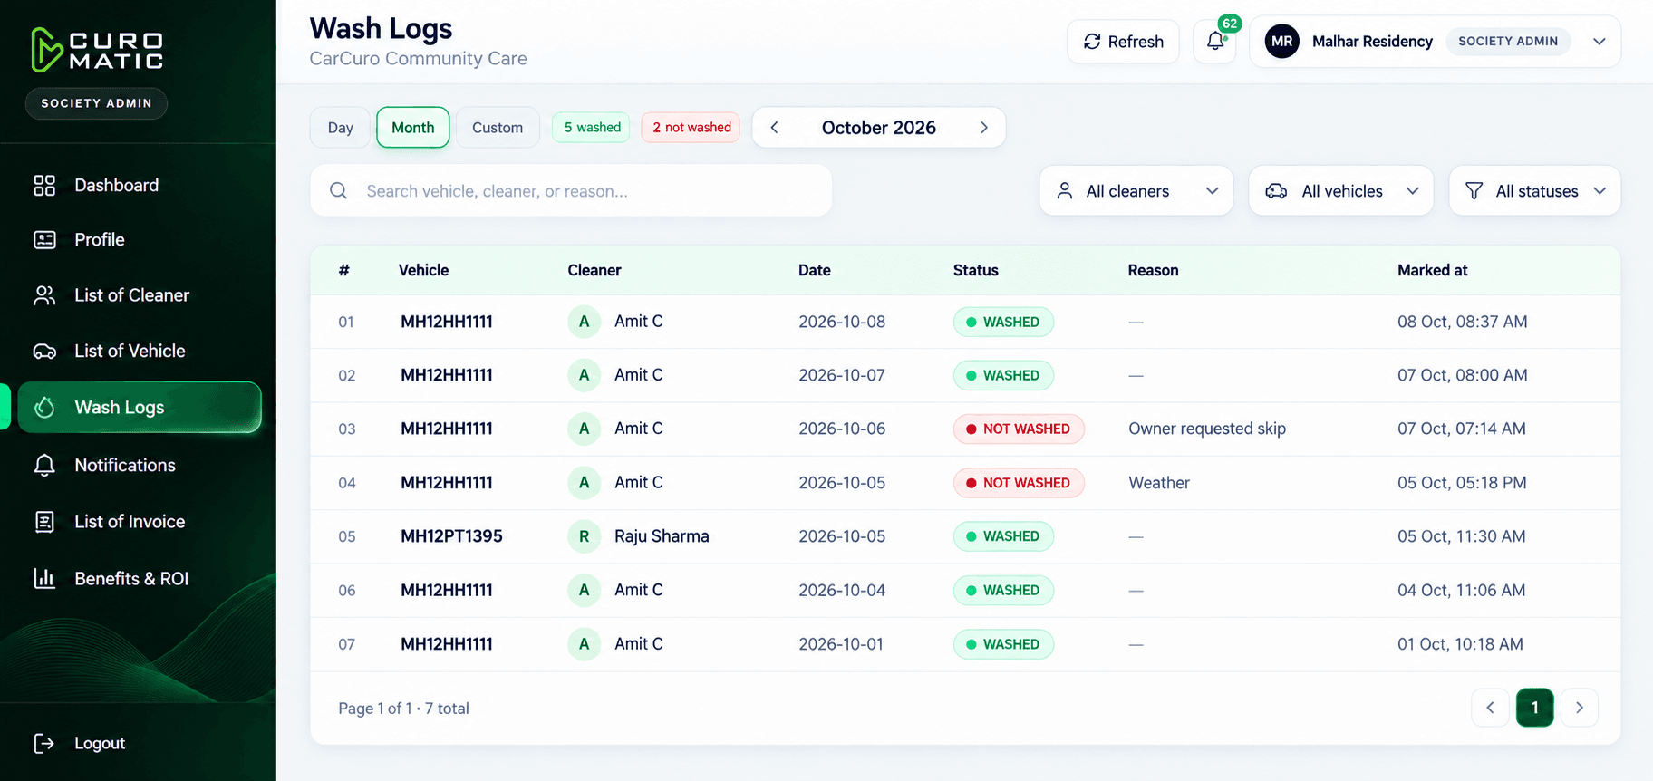1653x781 pixels.
Task: Expand the Malhar Residency account menu
Action: 1435,42
